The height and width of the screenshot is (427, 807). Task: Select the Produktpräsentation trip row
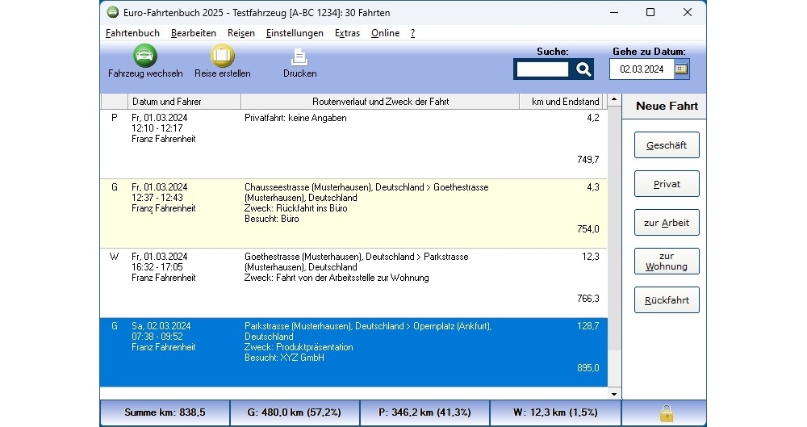pos(353,352)
